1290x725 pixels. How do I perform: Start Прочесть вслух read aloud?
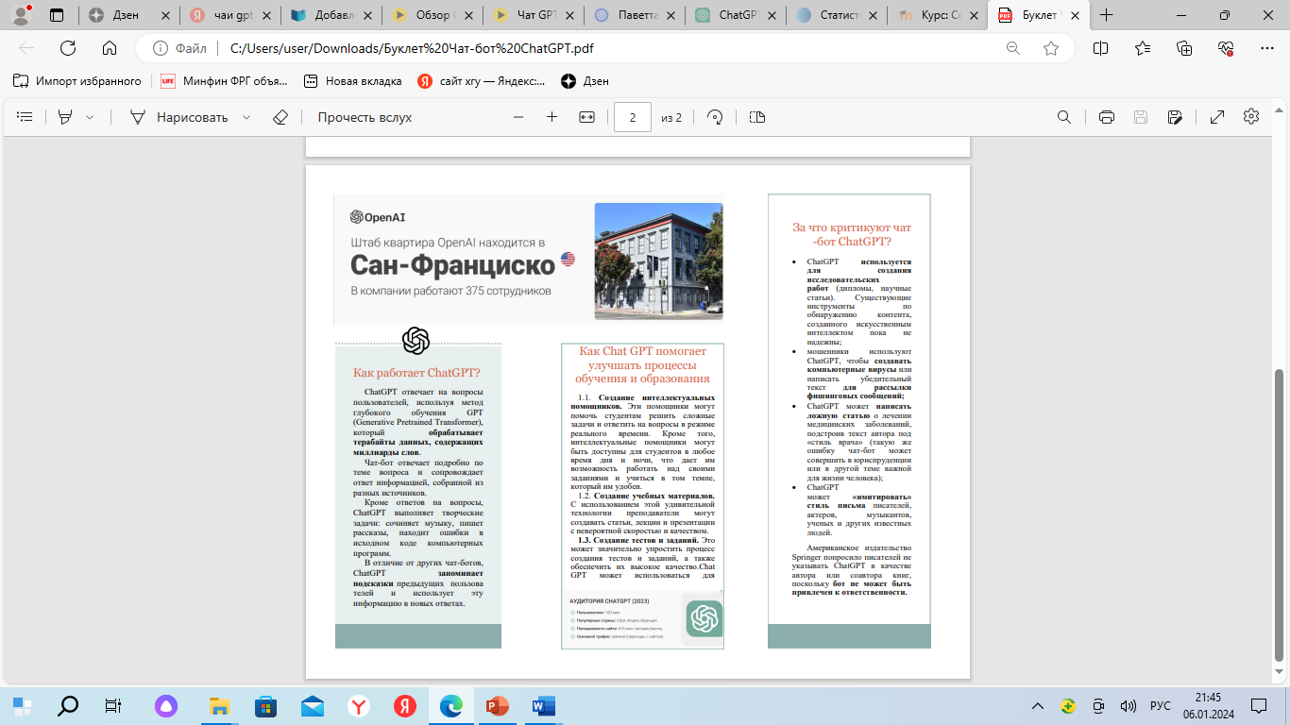pos(365,117)
